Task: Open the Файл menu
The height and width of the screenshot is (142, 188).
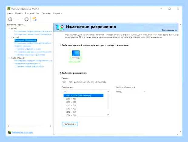Action: [x=10, y=13]
